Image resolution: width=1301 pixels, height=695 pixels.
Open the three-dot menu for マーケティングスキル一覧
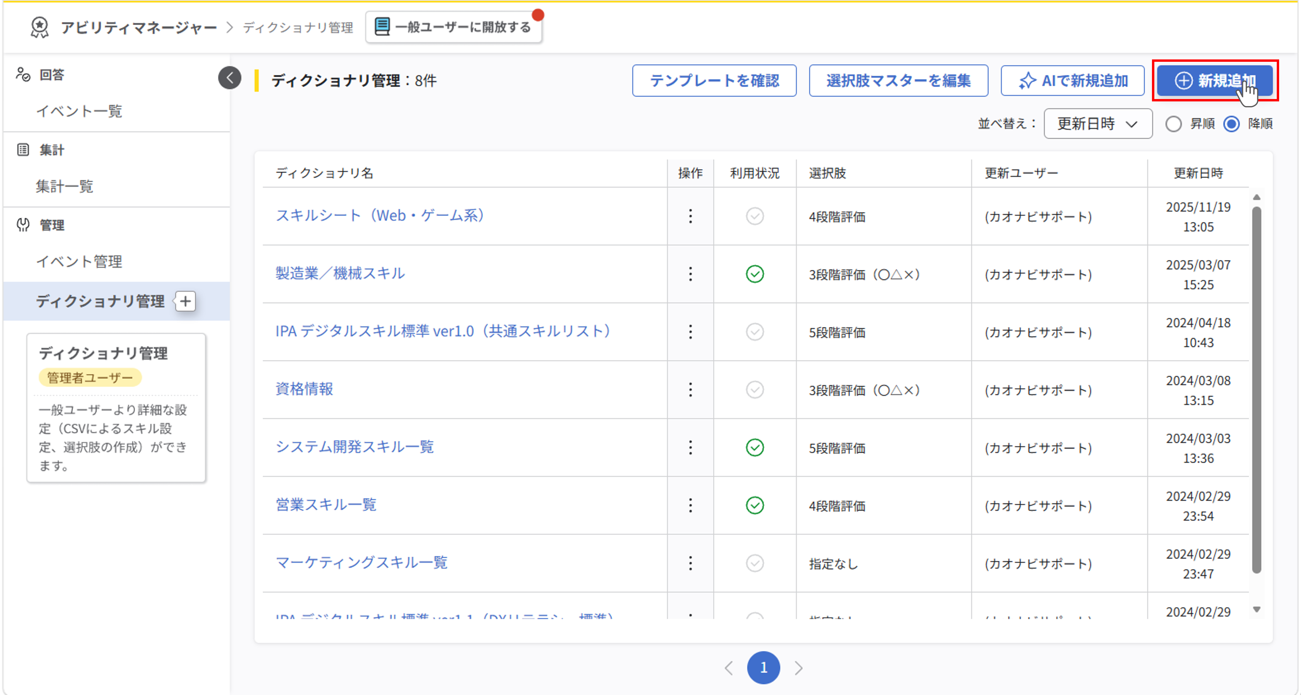(x=690, y=563)
